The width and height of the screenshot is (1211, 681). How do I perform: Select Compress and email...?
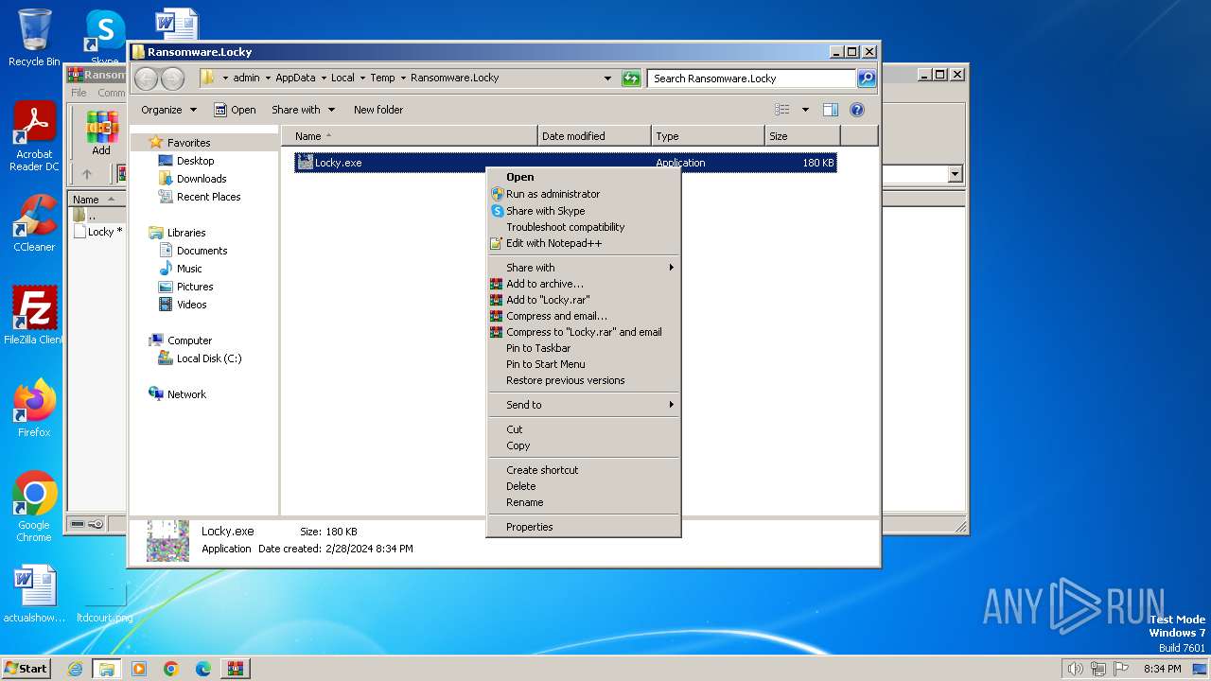pos(584,316)
